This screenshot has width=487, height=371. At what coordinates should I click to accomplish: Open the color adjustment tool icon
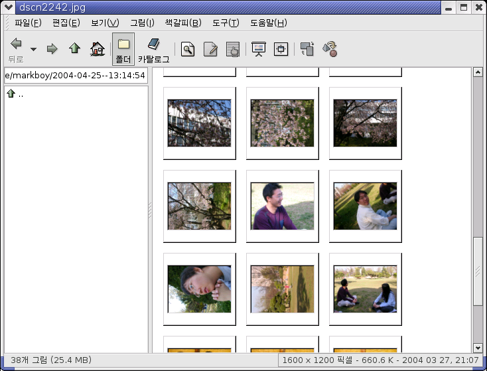tap(330, 49)
